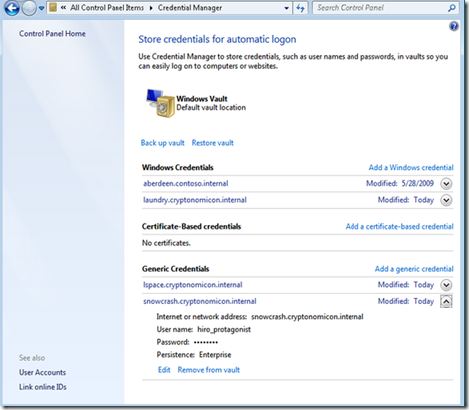Click the search magnifier icon

[452, 8]
